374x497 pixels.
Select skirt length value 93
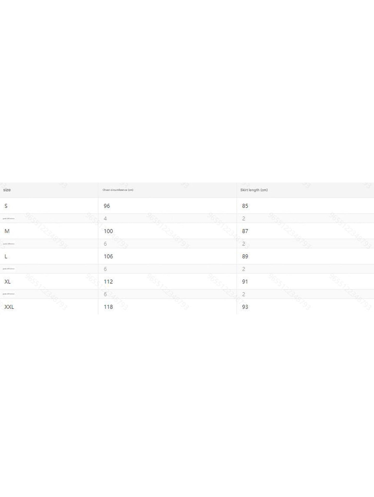coord(245,307)
